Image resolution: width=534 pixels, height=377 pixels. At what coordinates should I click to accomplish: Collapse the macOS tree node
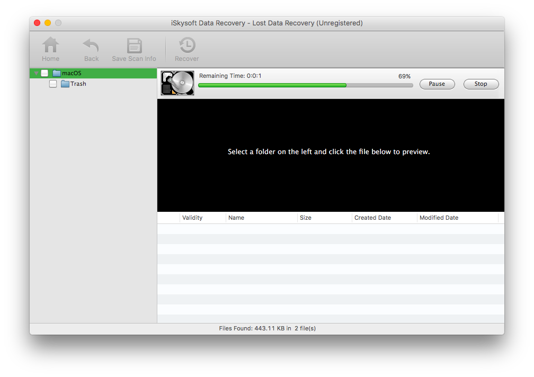[x=36, y=73]
